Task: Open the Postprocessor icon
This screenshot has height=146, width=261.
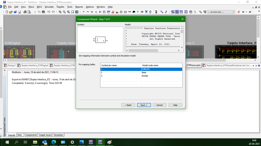Action: coord(191,12)
